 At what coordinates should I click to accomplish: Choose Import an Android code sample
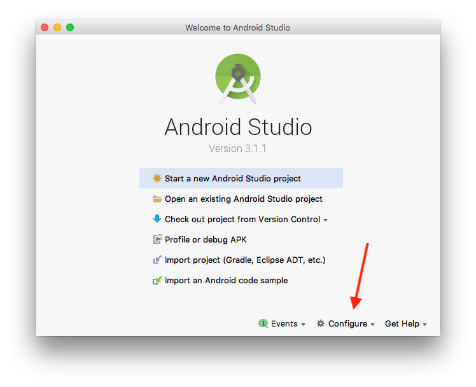[241, 280]
